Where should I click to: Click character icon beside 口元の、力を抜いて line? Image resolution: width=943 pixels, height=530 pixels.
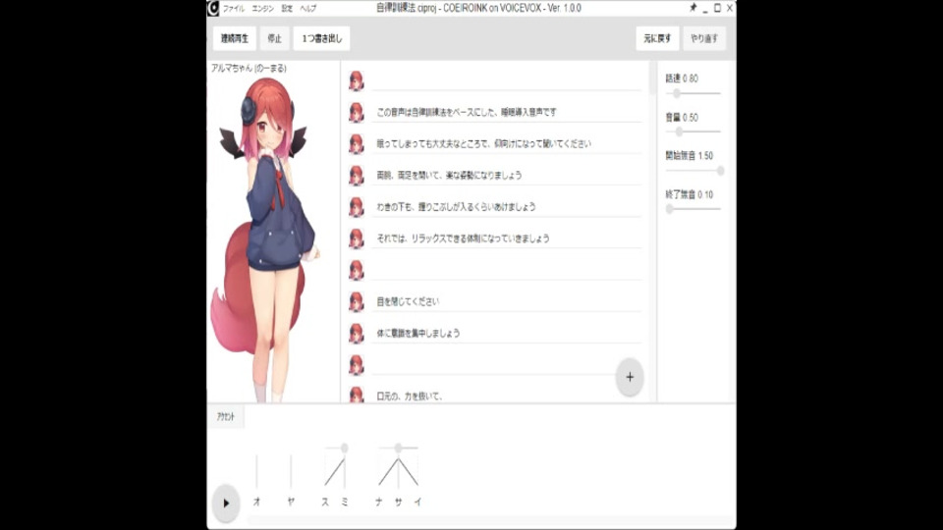pos(356,395)
